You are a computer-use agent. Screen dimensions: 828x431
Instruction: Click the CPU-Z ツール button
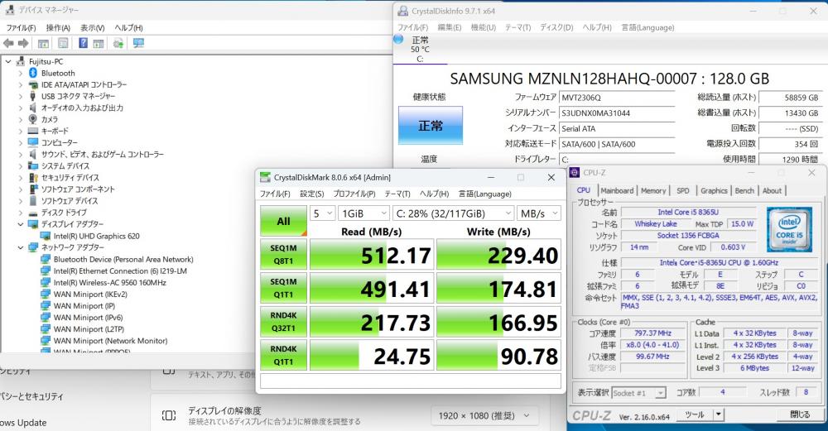[695, 414]
